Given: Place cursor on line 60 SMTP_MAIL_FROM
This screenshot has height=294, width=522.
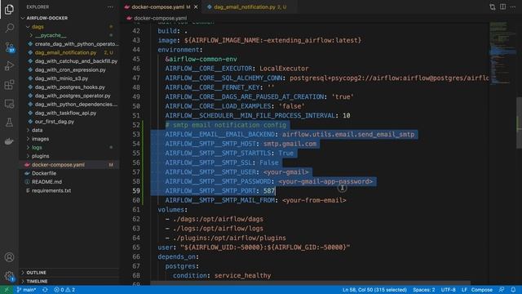Looking at the screenshot, I should [x=255, y=200].
